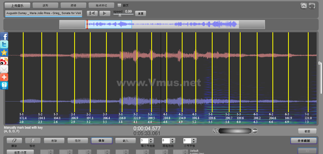Open the Help icon in sidebar
323x154 pixels.
tap(4, 85)
